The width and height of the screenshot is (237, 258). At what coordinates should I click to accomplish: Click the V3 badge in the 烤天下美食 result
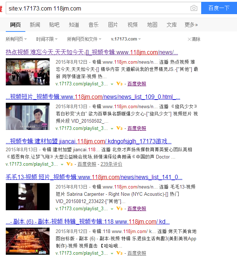[x=119, y=253]
